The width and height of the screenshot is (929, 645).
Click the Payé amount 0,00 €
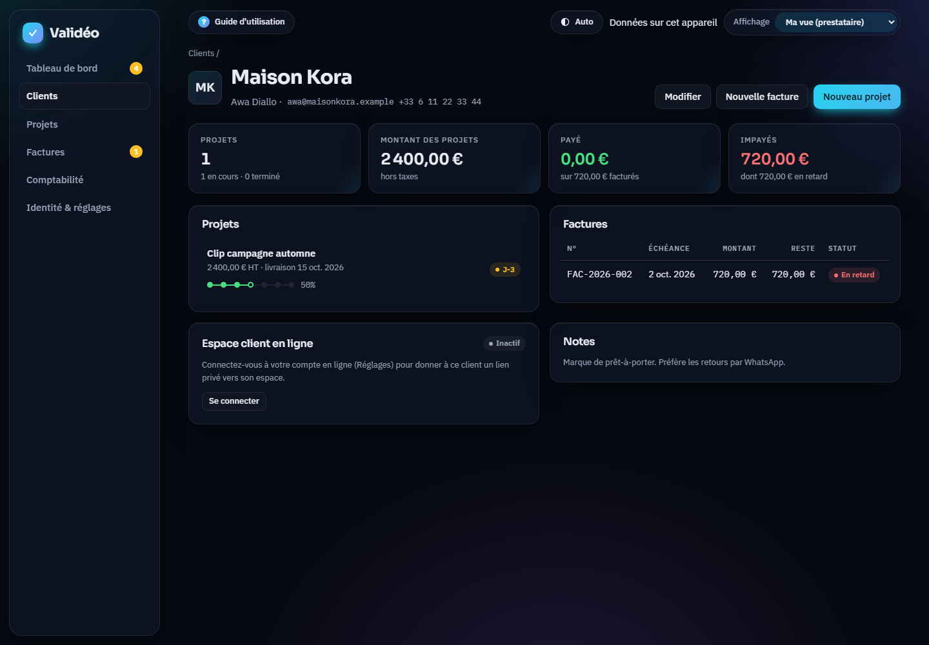[x=584, y=159]
